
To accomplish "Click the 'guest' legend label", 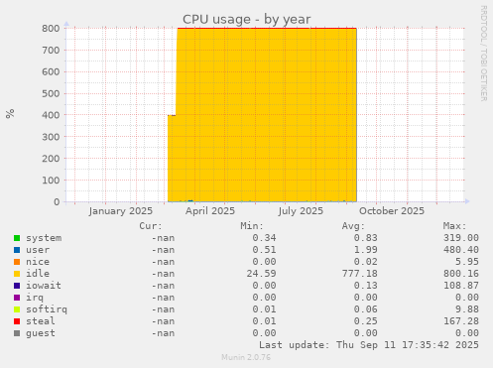I will coord(41,333).
